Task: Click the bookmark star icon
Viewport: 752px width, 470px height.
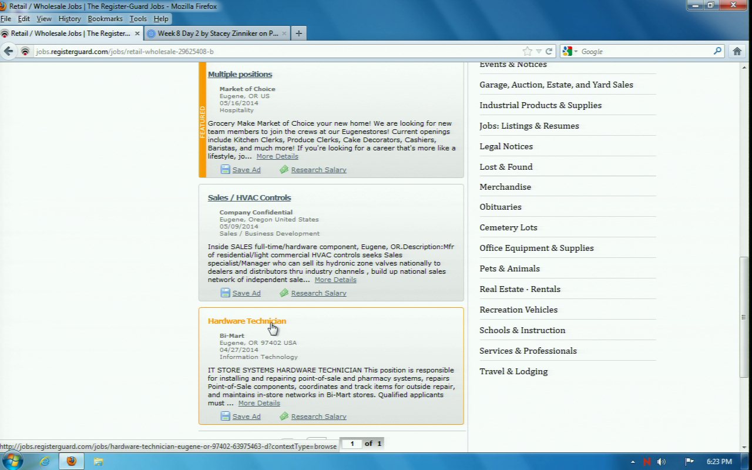Action: 527,52
